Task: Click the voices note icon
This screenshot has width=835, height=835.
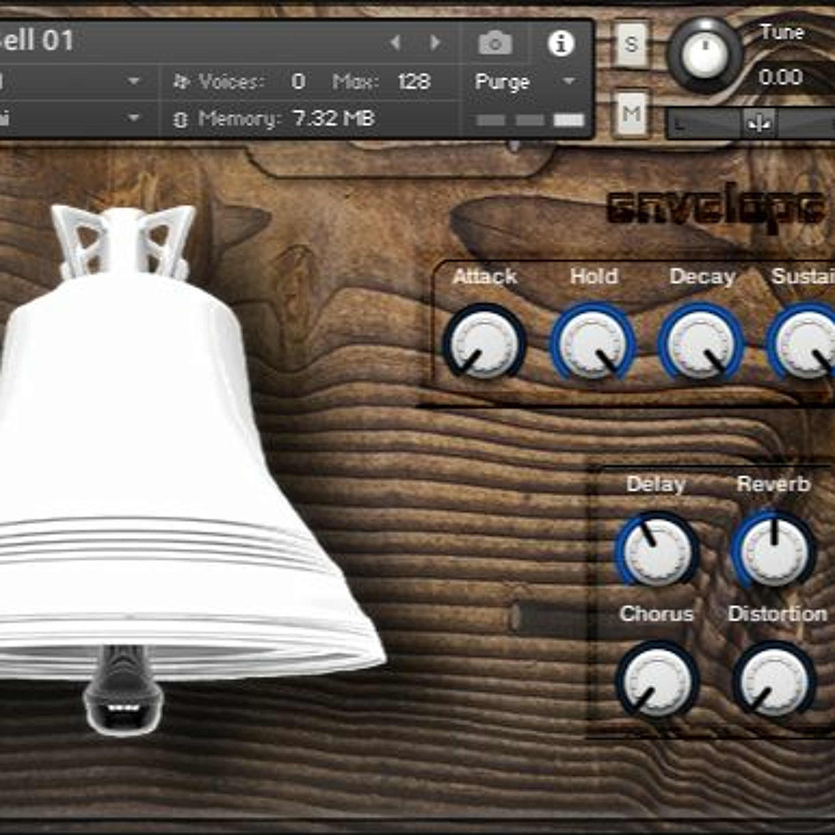Action: pyautogui.click(x=181, y=81)
